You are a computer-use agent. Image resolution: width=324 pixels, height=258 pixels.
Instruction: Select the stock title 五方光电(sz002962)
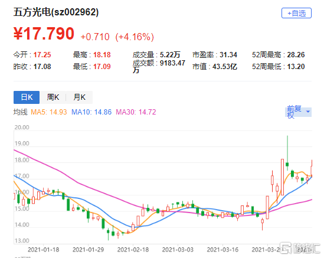[56, 12]
